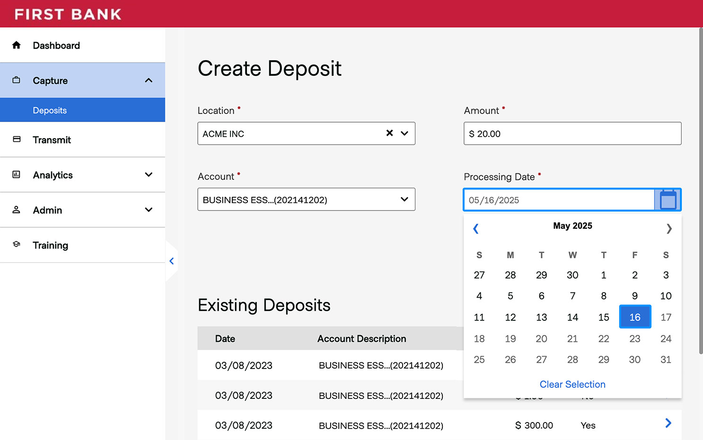
Task: Select May 6 in the calendar
Action: pyautogui.click(x=542, y=296)
